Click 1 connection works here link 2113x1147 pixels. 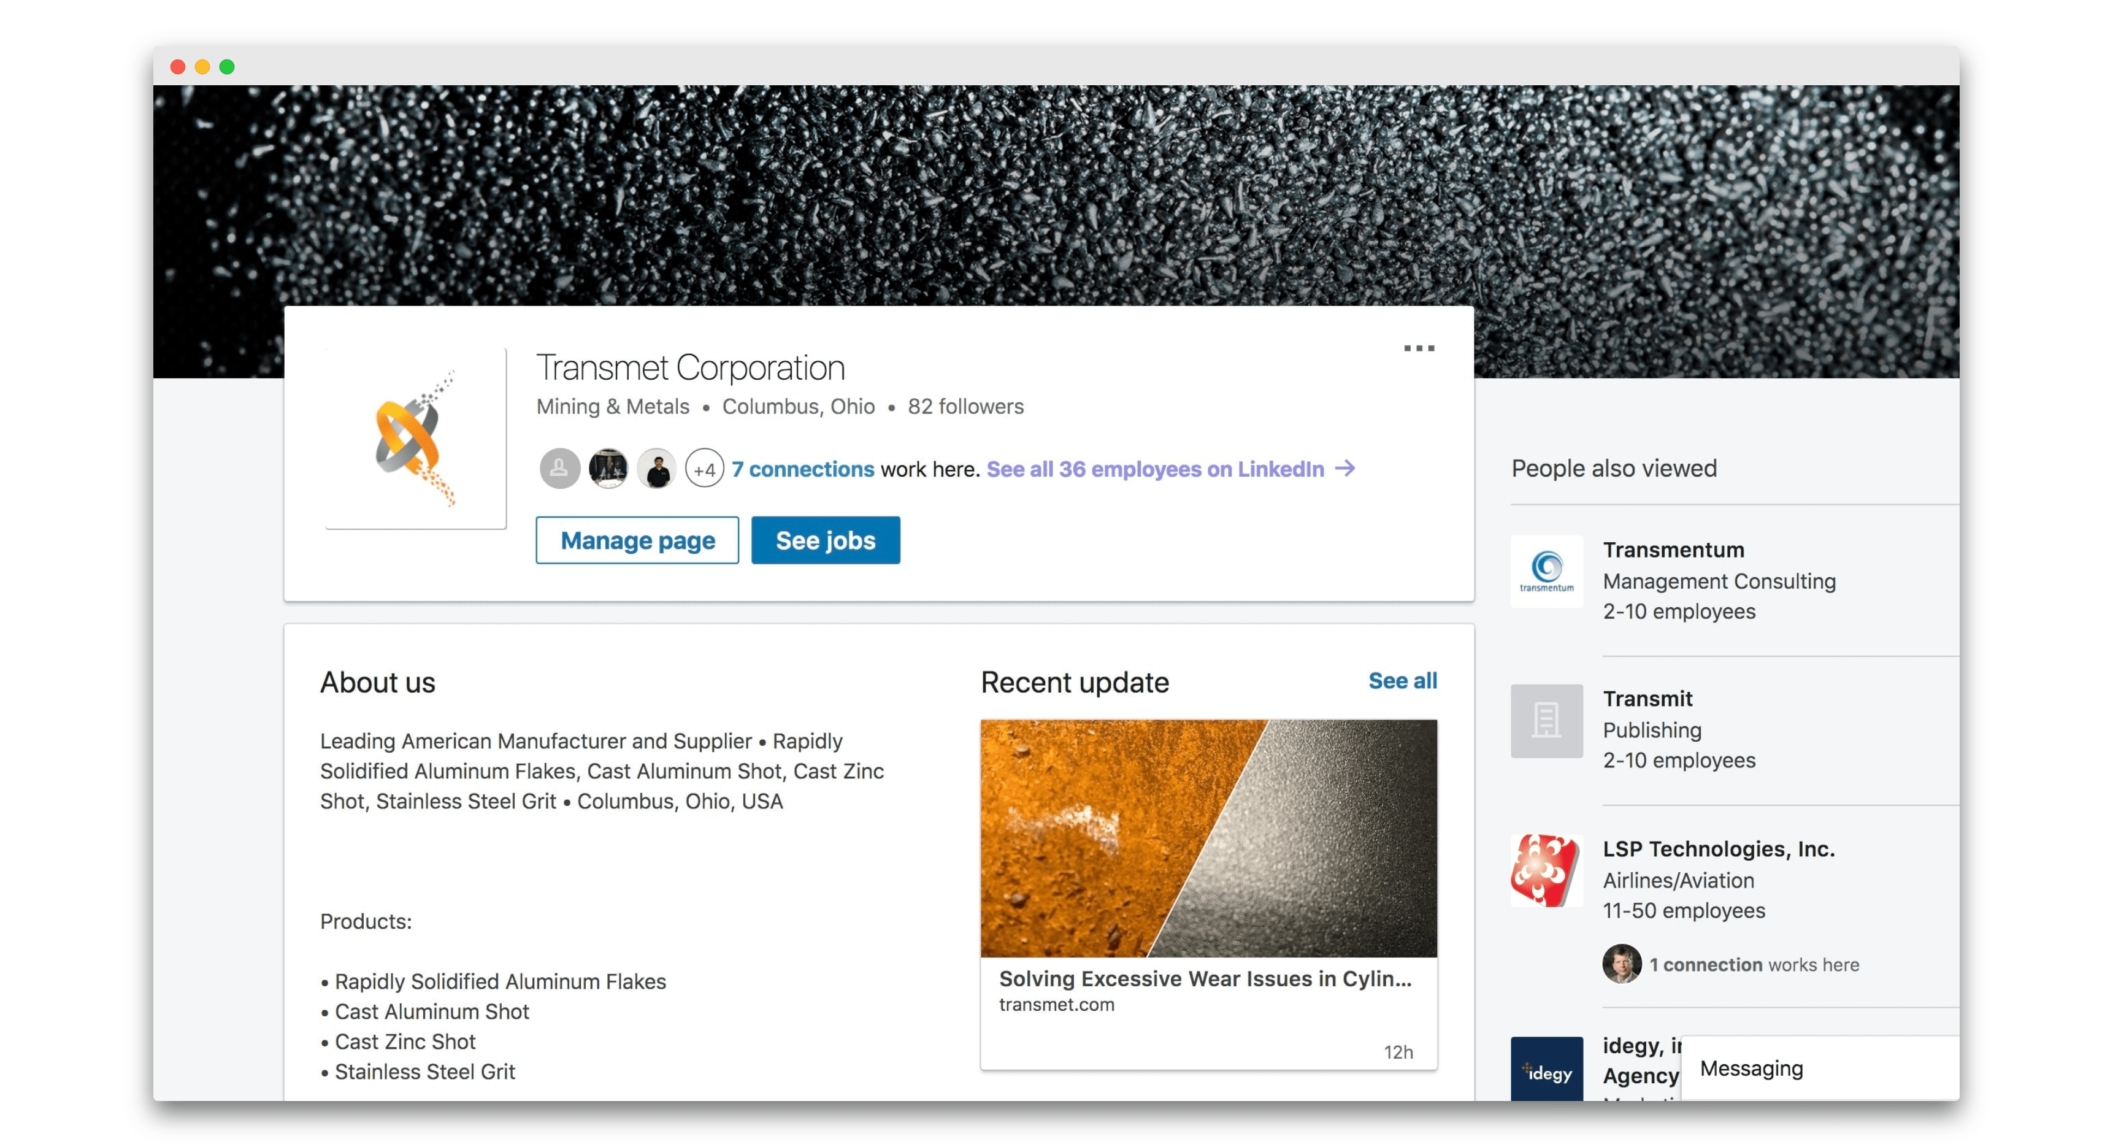[x=1755, y=965]
